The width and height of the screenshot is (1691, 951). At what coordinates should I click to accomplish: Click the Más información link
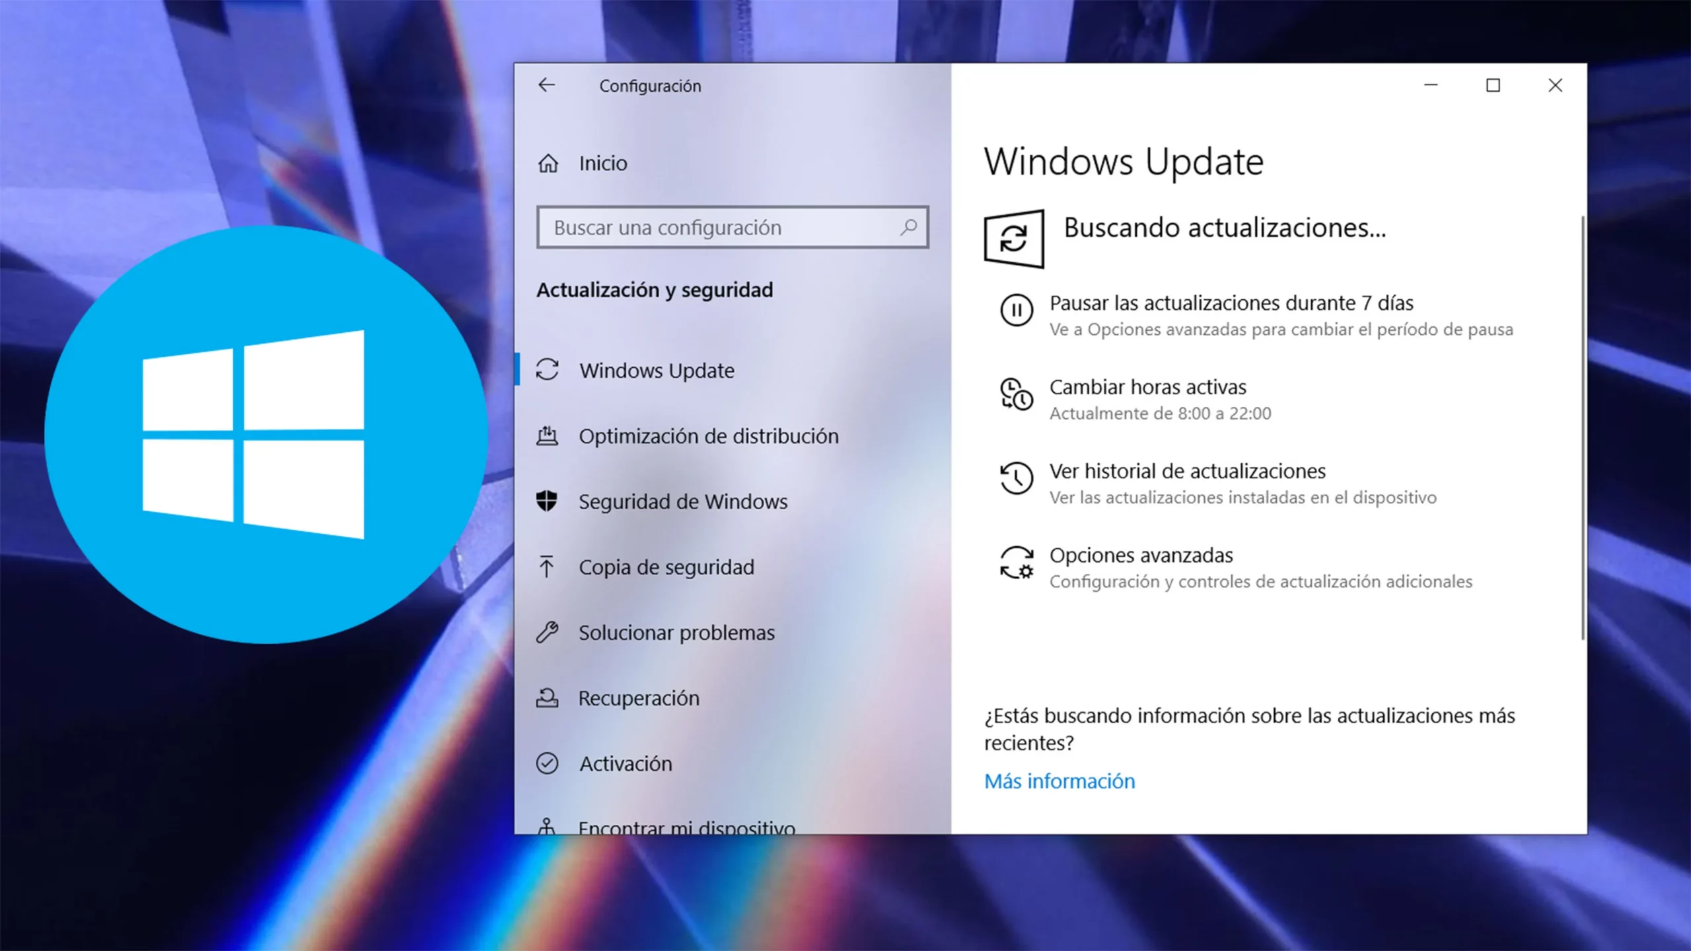click(x=1060, y=781)
